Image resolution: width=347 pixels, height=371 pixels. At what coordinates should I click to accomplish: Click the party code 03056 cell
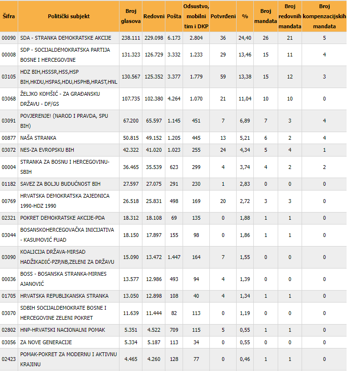tap(9, 343)
